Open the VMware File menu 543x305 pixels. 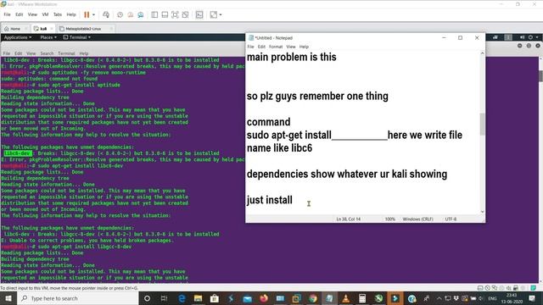tap(8, 14)
